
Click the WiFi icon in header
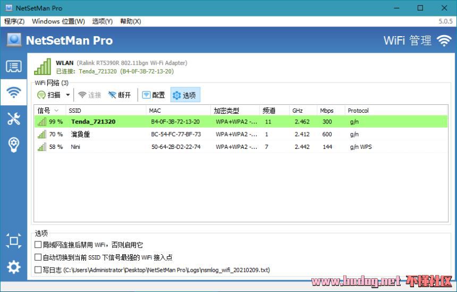[x=444, y=40]
